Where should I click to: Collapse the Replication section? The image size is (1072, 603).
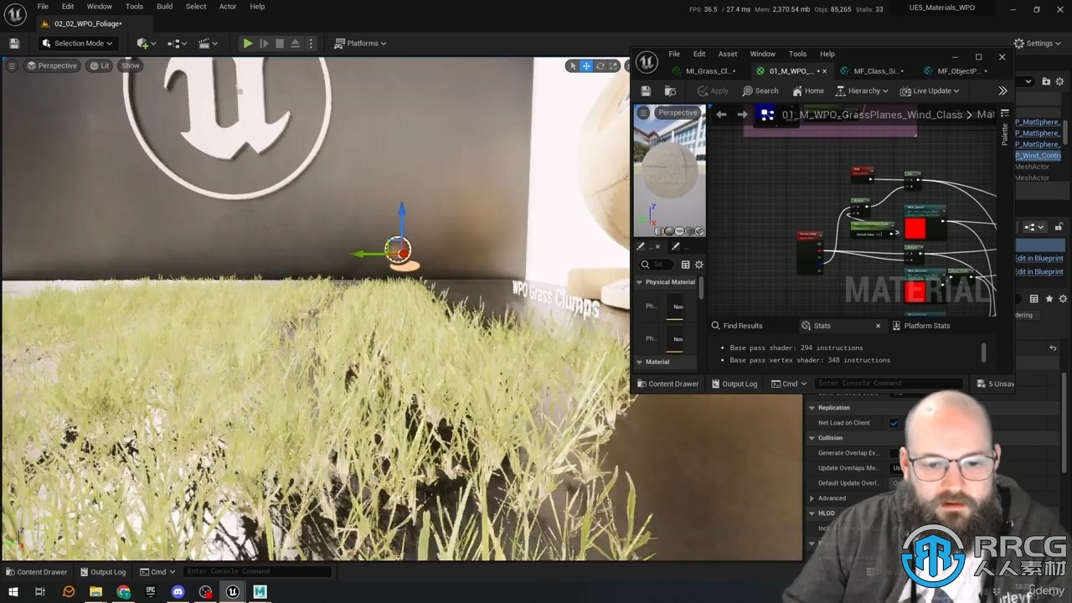click(812, 408)
